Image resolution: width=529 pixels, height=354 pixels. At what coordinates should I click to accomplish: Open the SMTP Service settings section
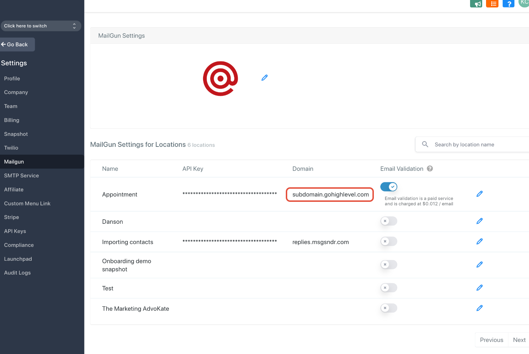click(x=21, y=175)
